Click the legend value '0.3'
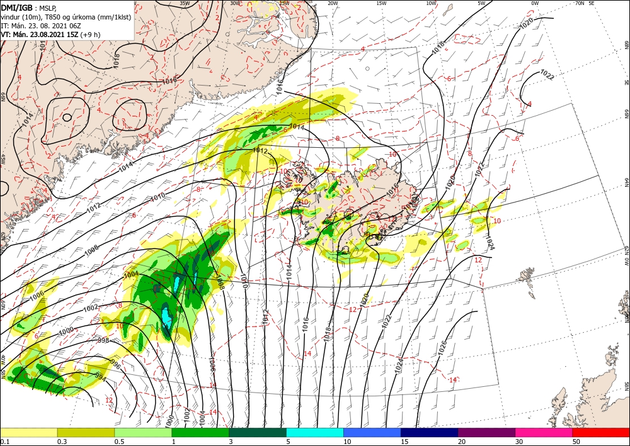The height and width of the screenshot is (446, 630). (62, 442)
